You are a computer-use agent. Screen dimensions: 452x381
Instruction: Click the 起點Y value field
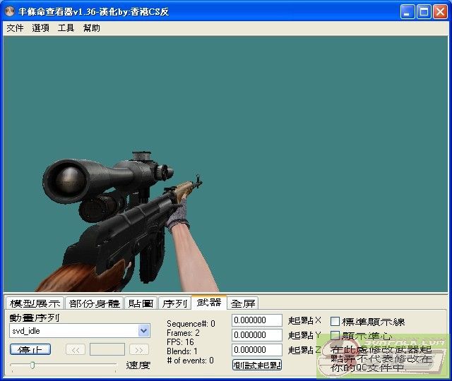(257, 335)
